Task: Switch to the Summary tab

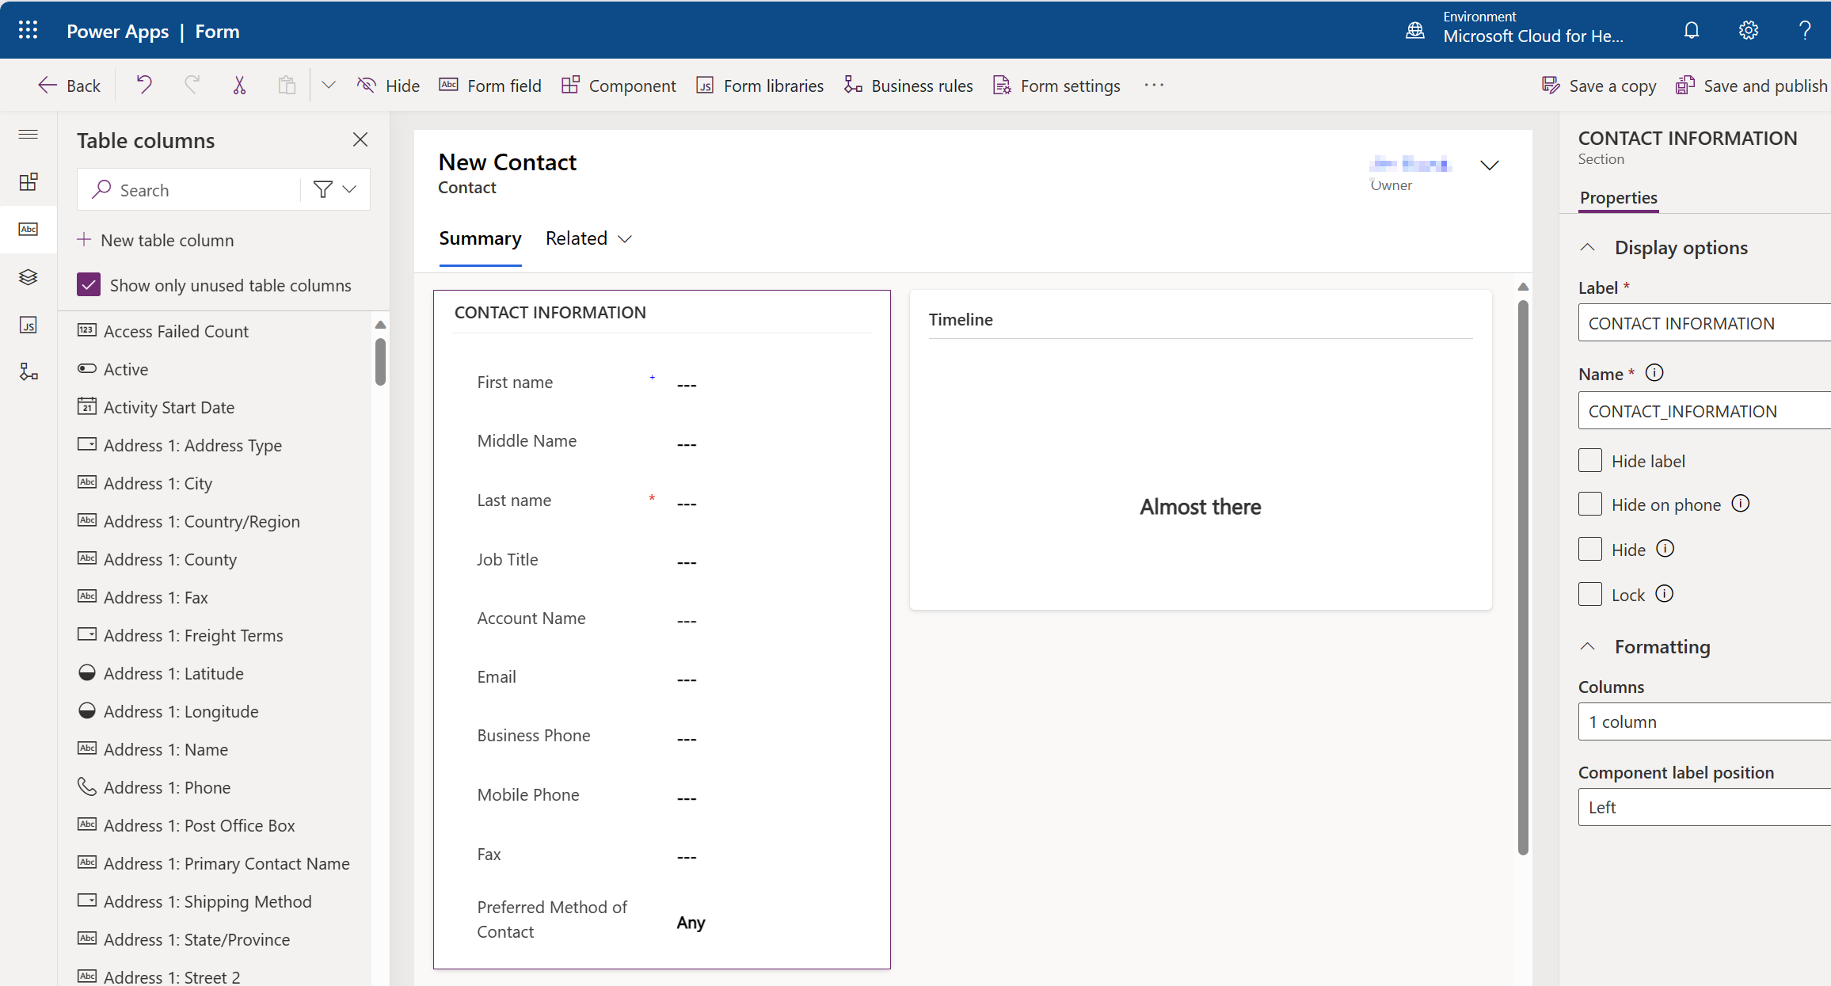Action: [480, 238]
